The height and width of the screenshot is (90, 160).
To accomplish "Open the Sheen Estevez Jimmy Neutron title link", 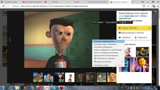I will (133, 14).
